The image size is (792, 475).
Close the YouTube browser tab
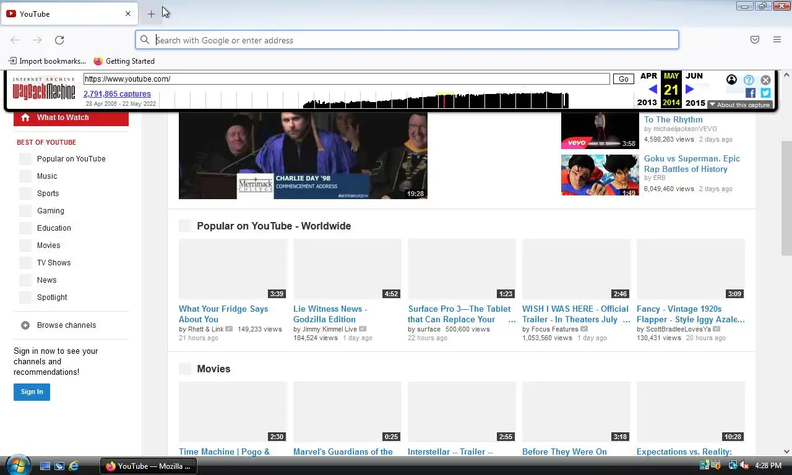coord(128,14)
